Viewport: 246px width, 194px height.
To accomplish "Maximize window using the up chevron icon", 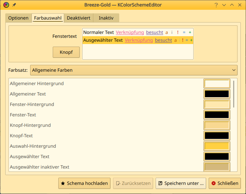I will click(232, 5).
